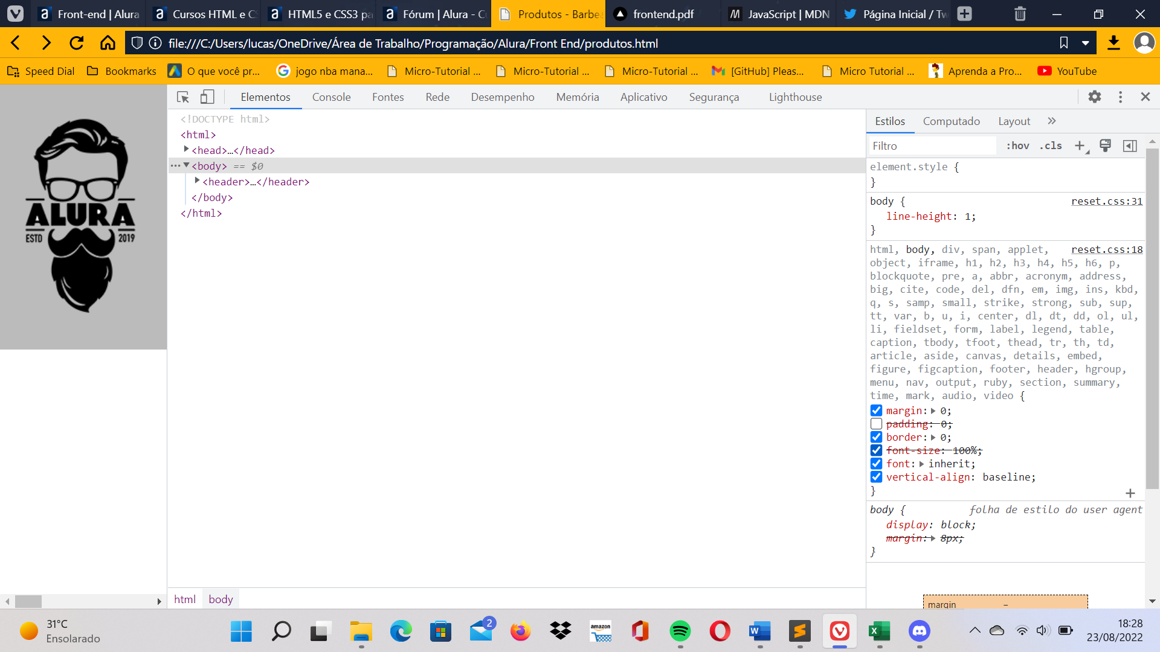The image size is (1160, 652).
Task: Open Vivaldi main menu icon
Action: coord(15,13)
